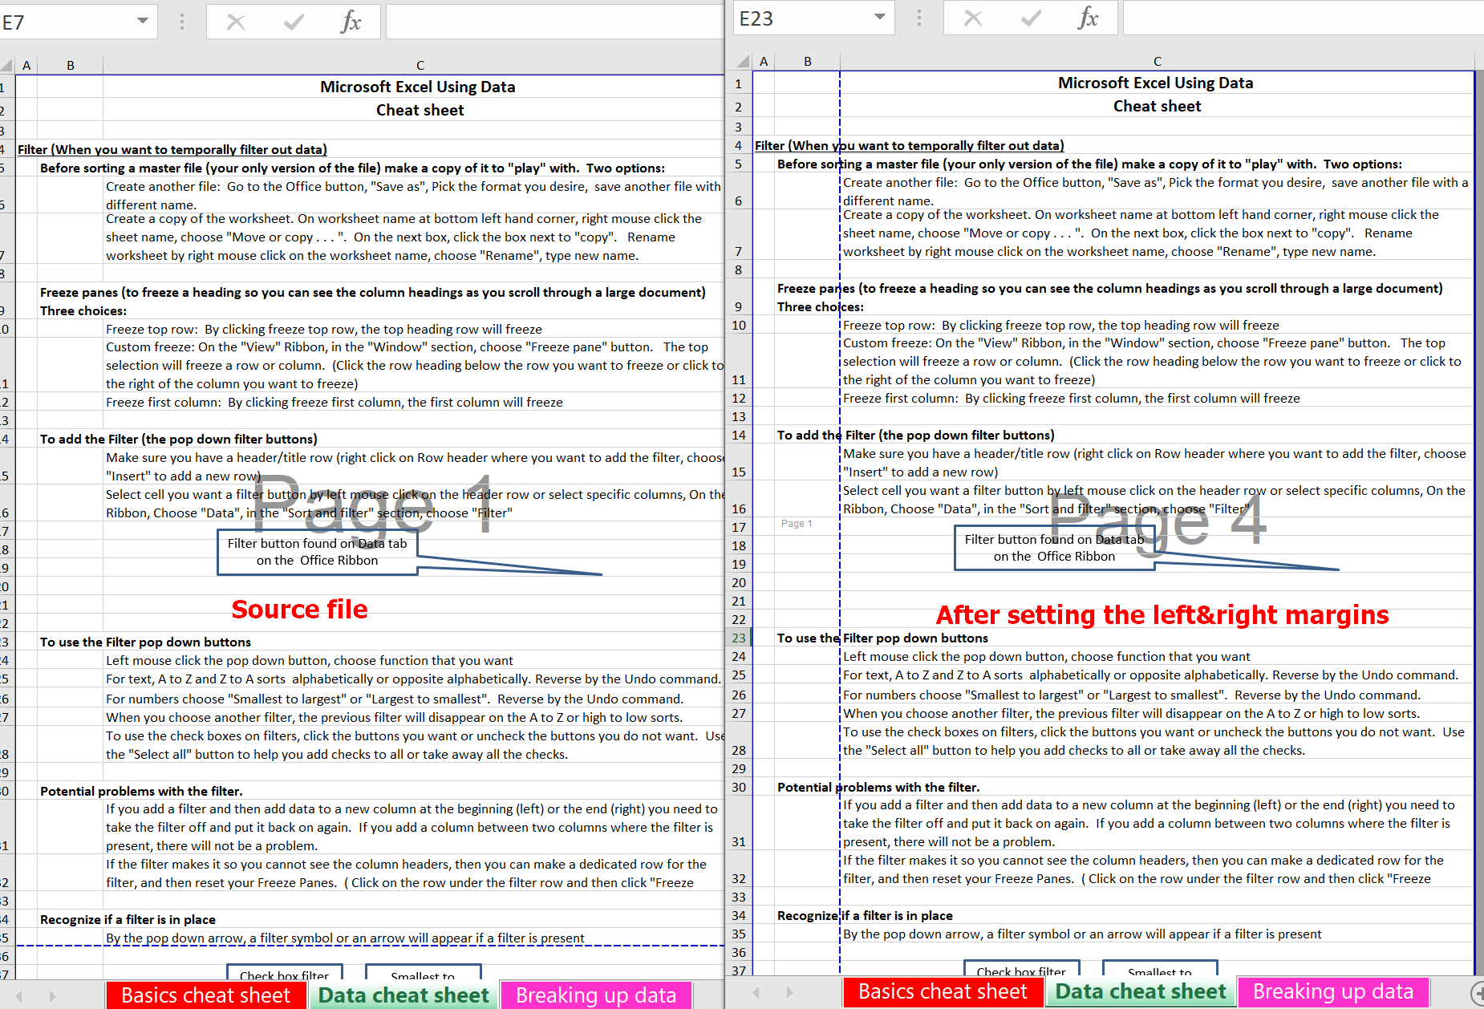1484x1009 pixels.
Task: Click 'Filter button found on Data tab' callout, left
Action: point(317,552)
